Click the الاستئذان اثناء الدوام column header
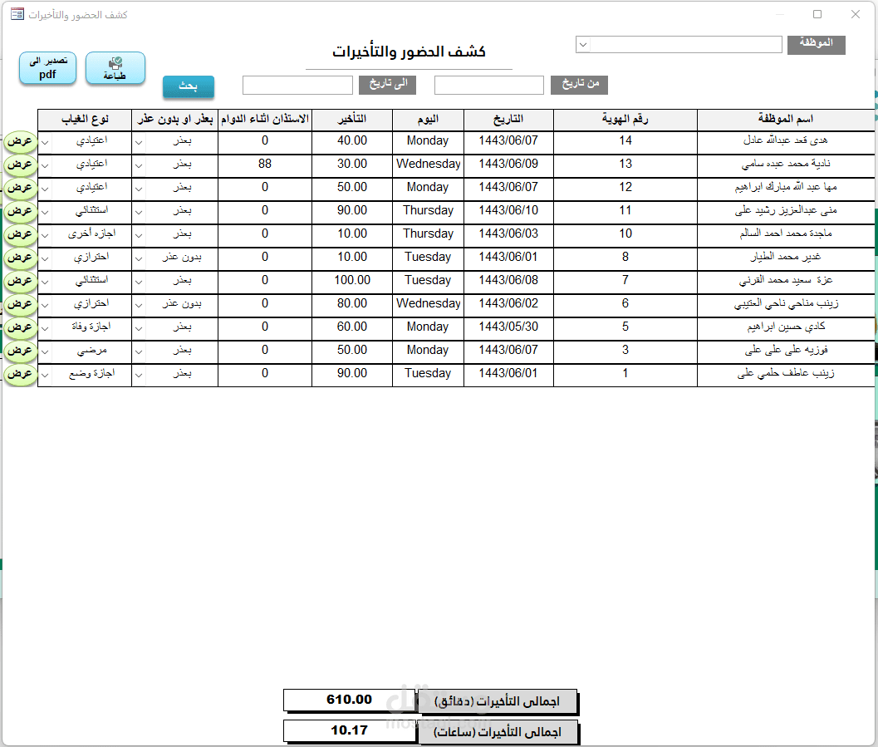 coord(265,120)
